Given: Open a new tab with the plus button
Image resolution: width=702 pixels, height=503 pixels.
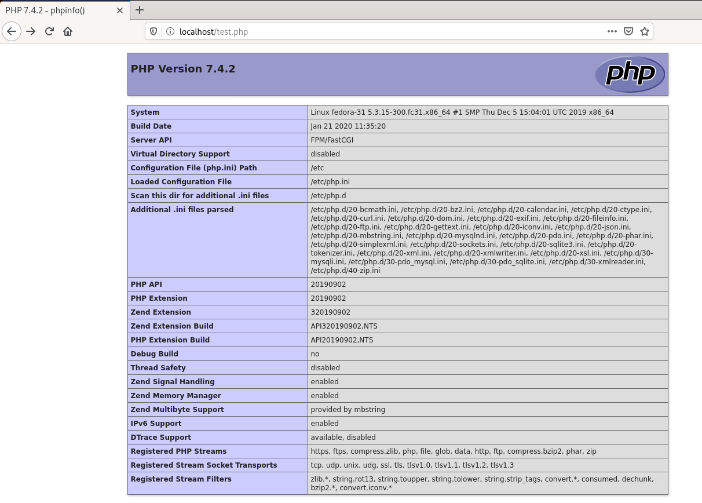Looking at the screenshot, I should [x=140, y=10].
